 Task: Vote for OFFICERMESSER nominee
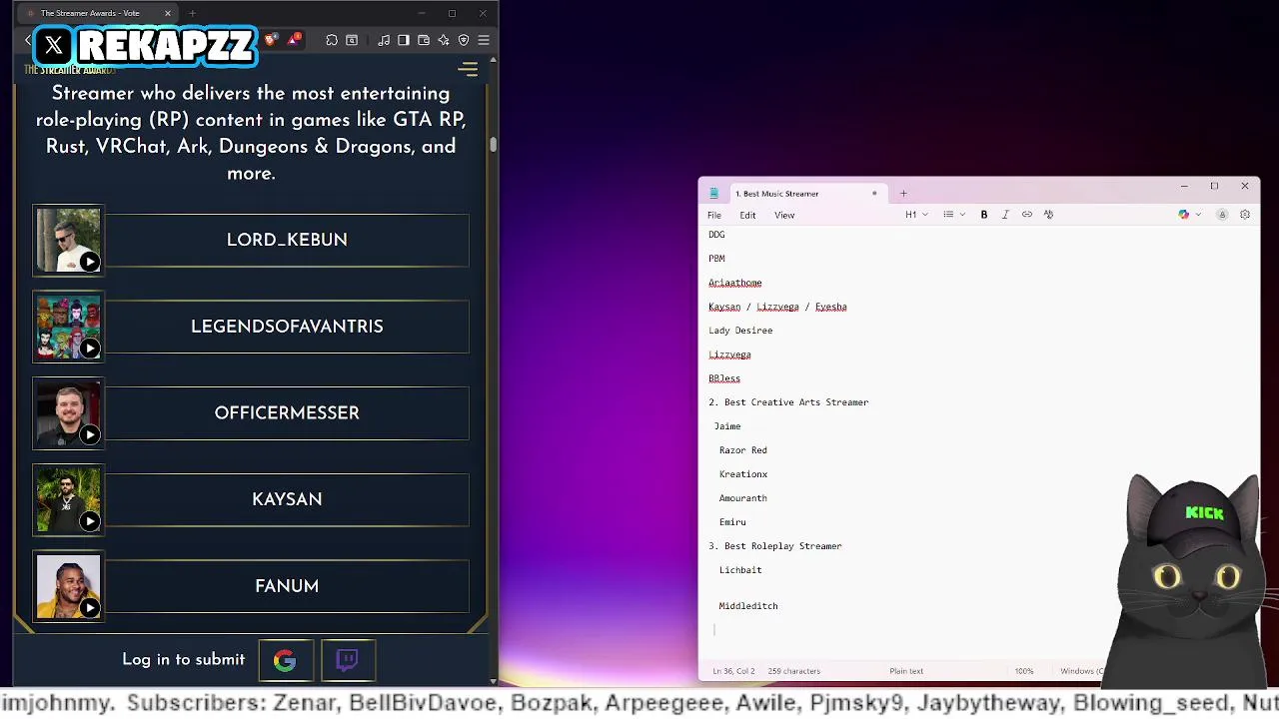(x=287, y=413)
